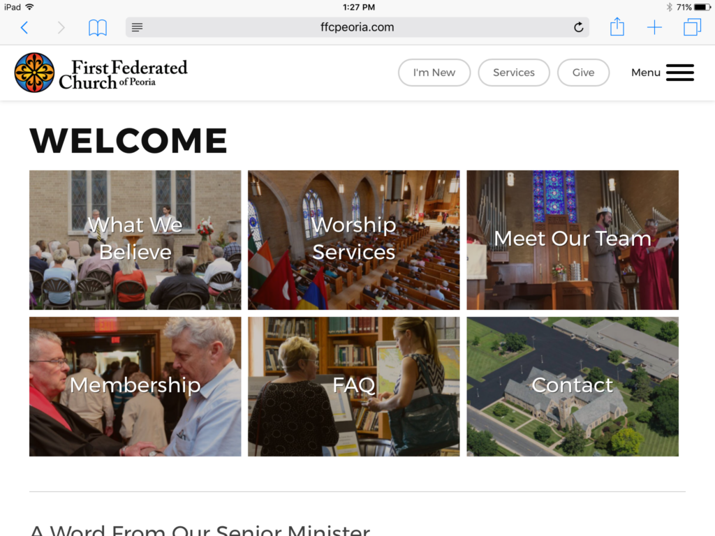Click the First Federated Church logo

pyautogui.click(x=101, y=73)
